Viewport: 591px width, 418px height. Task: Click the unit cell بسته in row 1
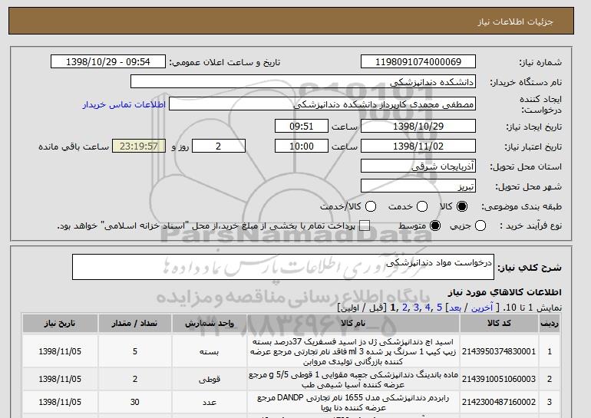pos(210,351)
